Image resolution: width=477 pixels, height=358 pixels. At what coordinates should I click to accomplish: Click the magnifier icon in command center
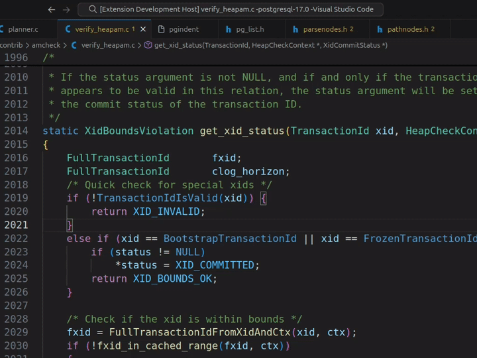tap(91, 9)
